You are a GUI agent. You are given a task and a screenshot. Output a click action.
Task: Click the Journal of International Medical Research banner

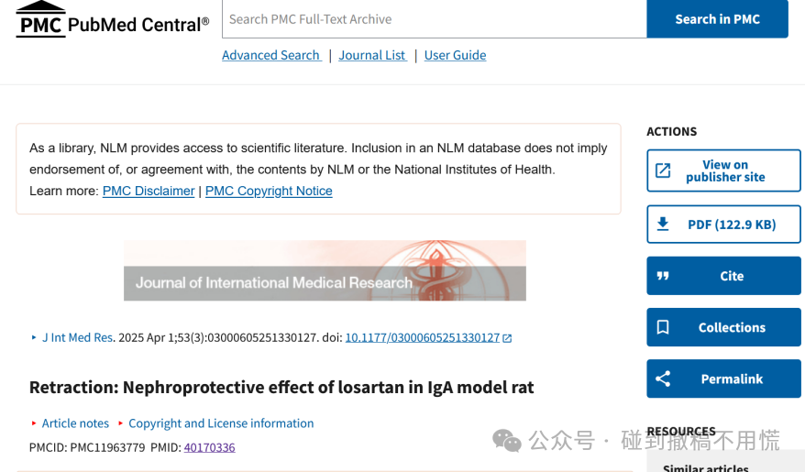[325, 270]
